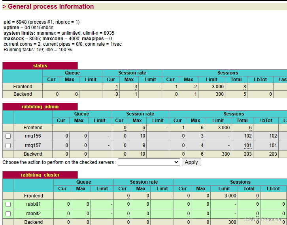Click the current conns = 2 line
Screen dimensions: 287x225
(62, 44)
